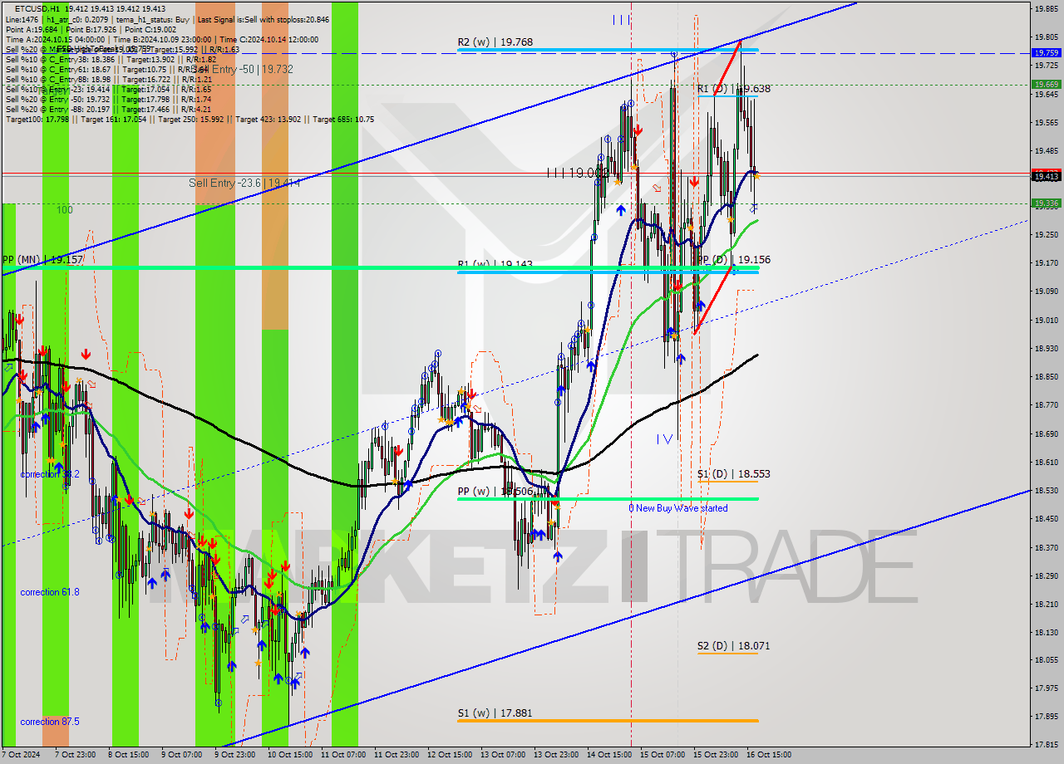Viewport: 1064px width, 764px height.
Task: Click the 'Sell Entry -23.6 | 19.414' label
Action: [x=244, y=183]
